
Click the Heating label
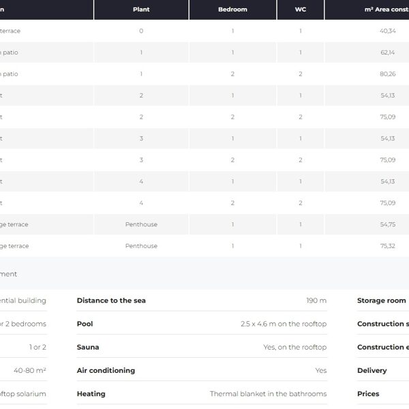click(x=91, y=393)
